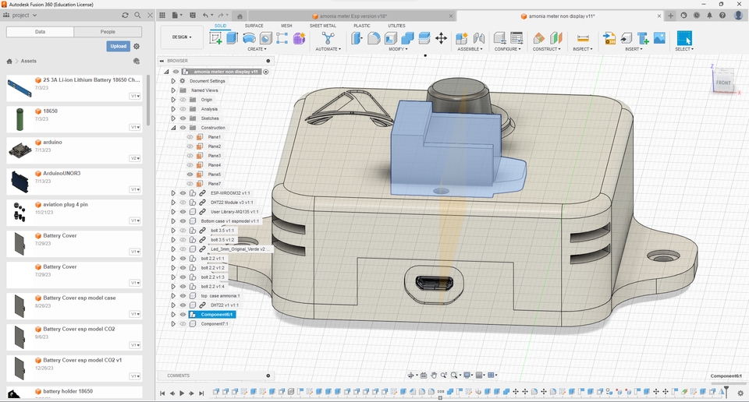Switch to the SHEET METAL tab

pos(323,26)
